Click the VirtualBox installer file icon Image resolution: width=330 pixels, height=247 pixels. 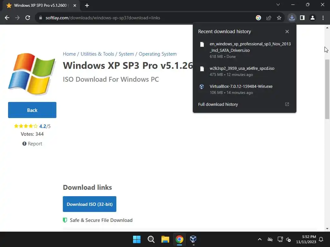[202, 87]
